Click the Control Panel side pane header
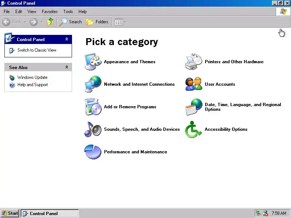Viewport: 291px width, 218px height. point(38,39)
